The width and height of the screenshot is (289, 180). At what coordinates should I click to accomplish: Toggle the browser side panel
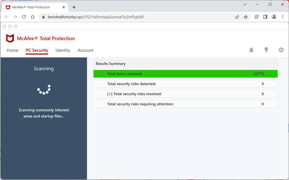(x=265, y=17)
